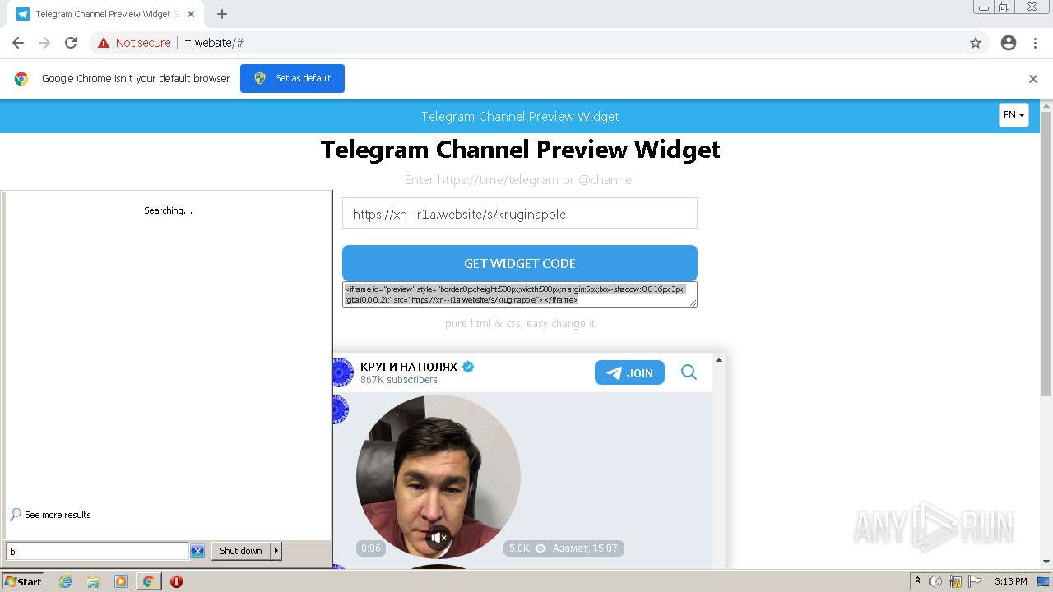The height and width of the screenshot is (592, 1053).
Task: Dismiss the default browser notification bar
Action: tap(1033, 79)
